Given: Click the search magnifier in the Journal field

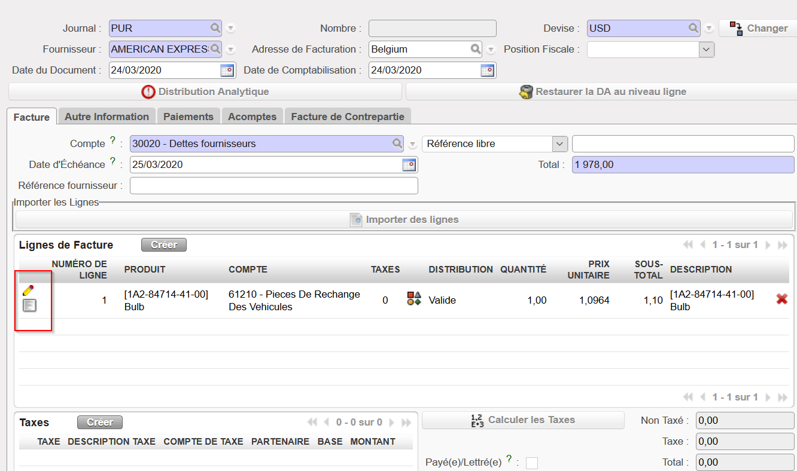Looking at the screenshot, I should coord(215,28).
